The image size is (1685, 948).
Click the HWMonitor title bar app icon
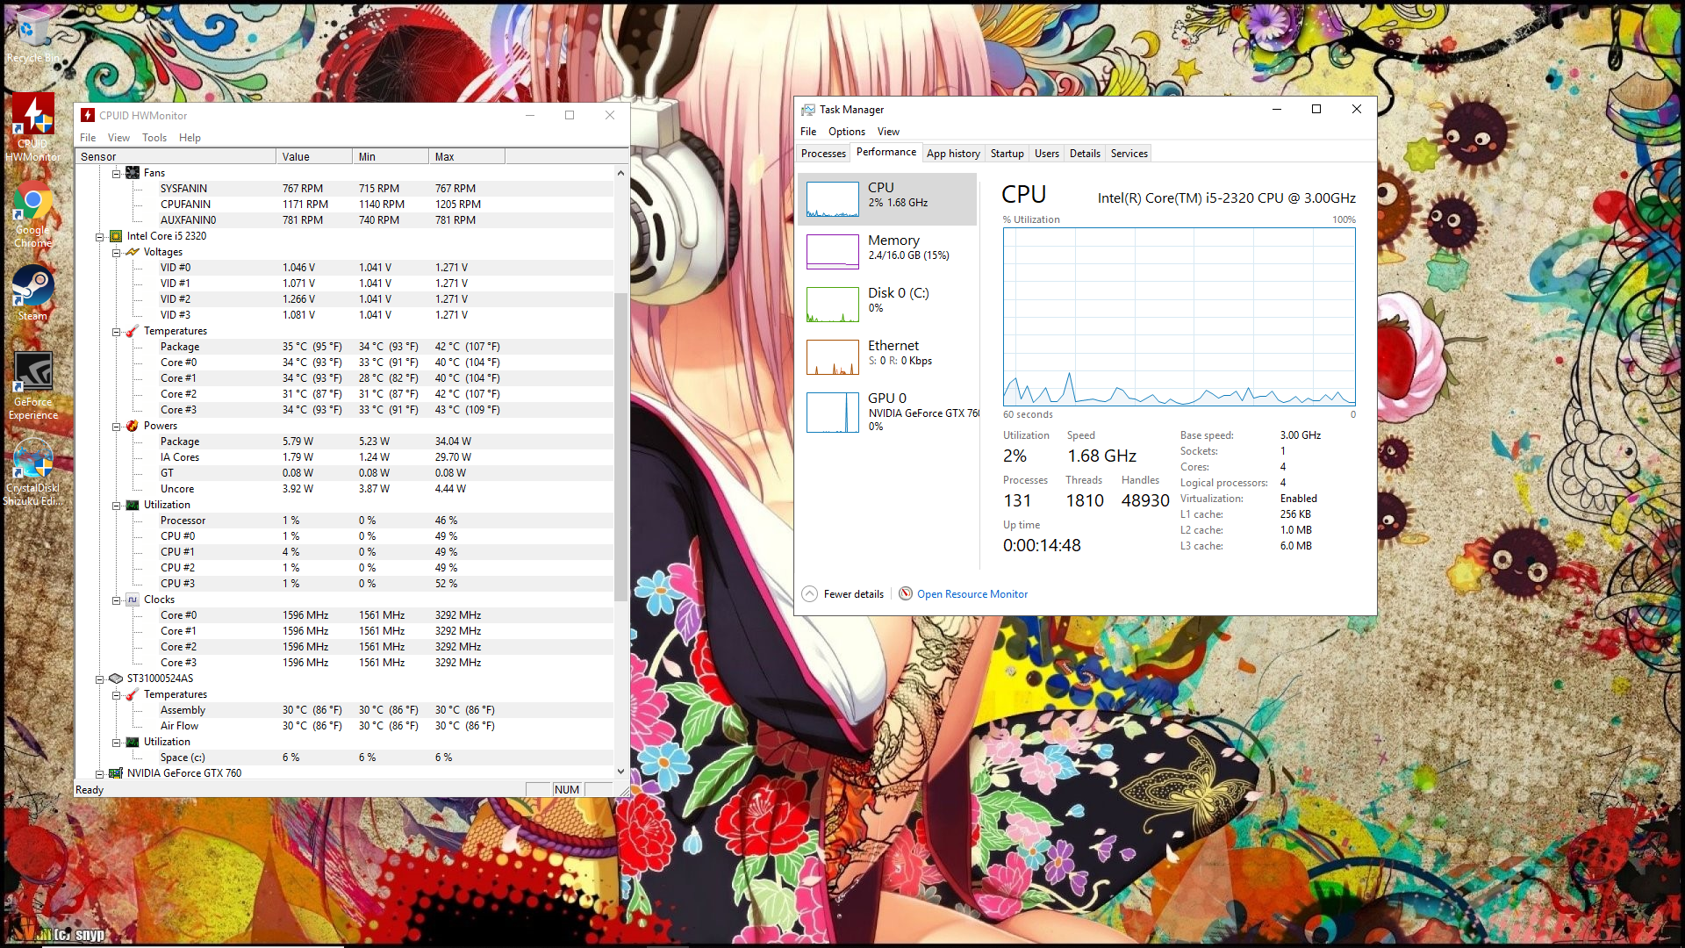click(88, 115)
